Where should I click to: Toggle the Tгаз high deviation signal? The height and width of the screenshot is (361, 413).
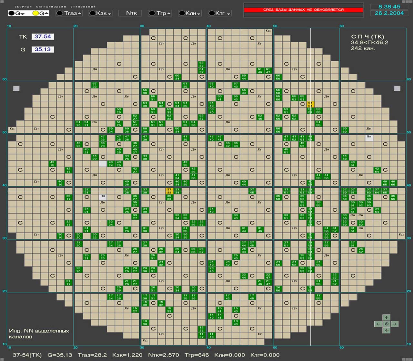(69, 13)
